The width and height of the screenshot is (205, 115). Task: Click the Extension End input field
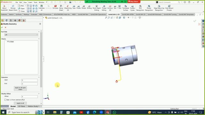click(x=29, y=84)
